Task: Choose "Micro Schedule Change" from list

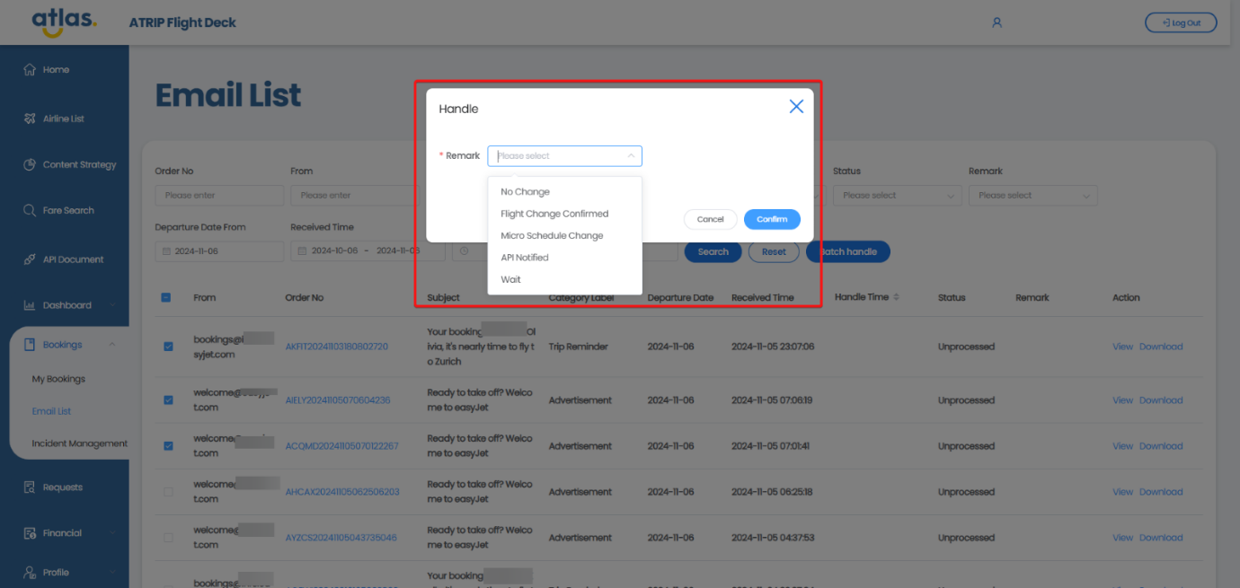Action: [552, 236]
